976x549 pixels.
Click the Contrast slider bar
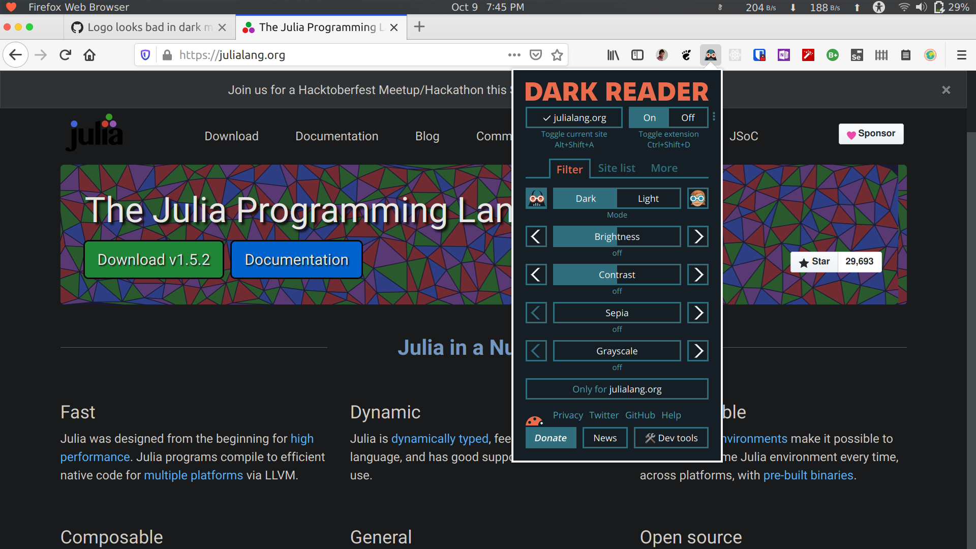617,274
